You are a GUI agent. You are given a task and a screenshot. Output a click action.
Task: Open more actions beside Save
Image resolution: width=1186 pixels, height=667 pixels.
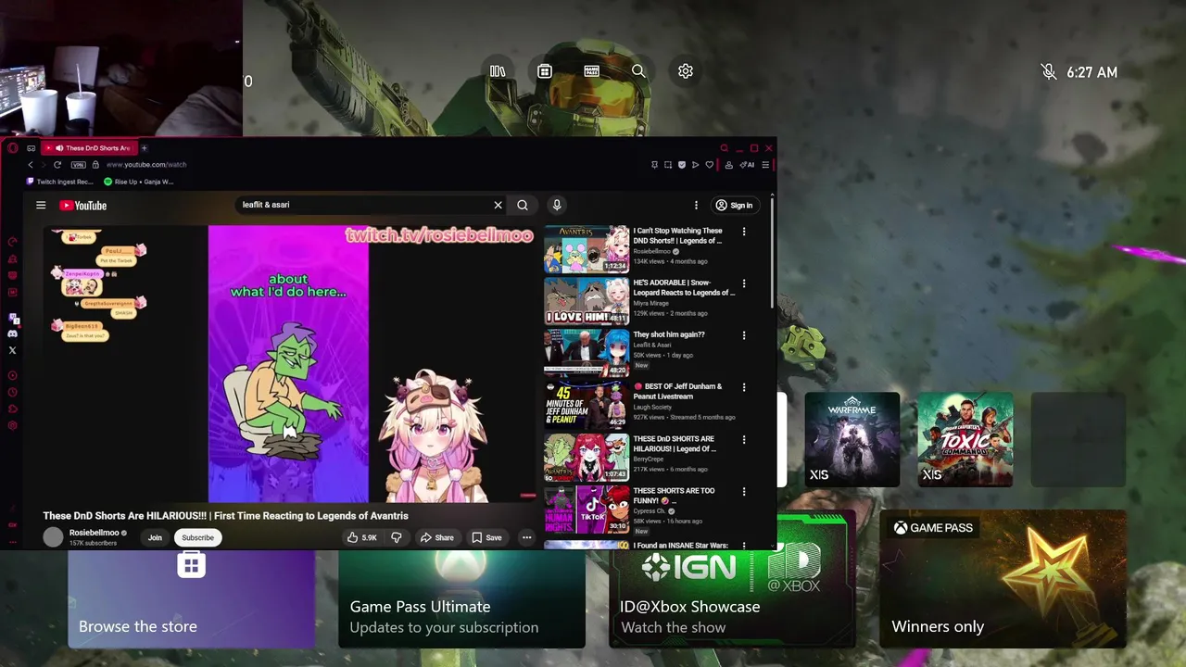pyautogui.click(x=526, y=537)
